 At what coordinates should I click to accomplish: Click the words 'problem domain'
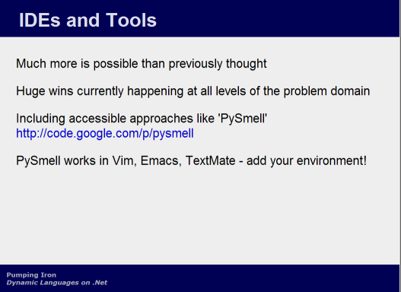pos(326,91)
